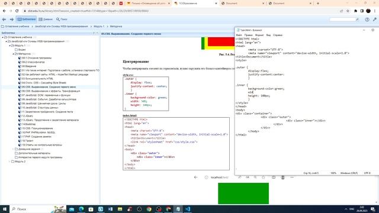This screenshot has width=379, height=213.
Task: Show hidden system tray icons
Action: [346, 209]
